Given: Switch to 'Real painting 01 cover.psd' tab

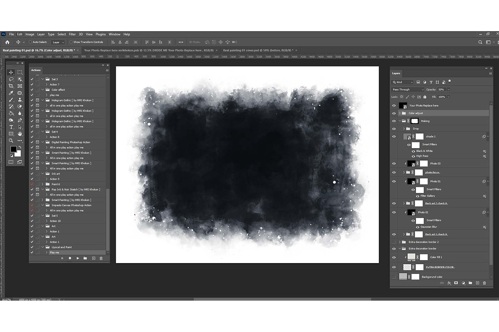Looking at the screenshot, I should [258, 50].
